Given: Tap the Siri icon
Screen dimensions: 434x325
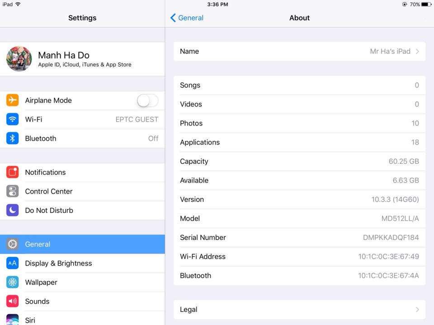Looking at the screenshot, I should tap(13, 320).
